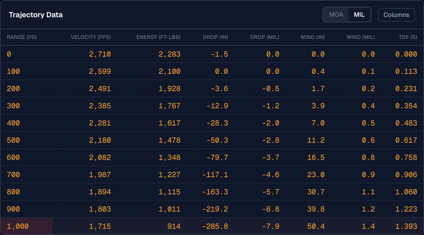
Task: Click the TOF (S) column header
Action: pyautogui.click(x=408, y=37)
